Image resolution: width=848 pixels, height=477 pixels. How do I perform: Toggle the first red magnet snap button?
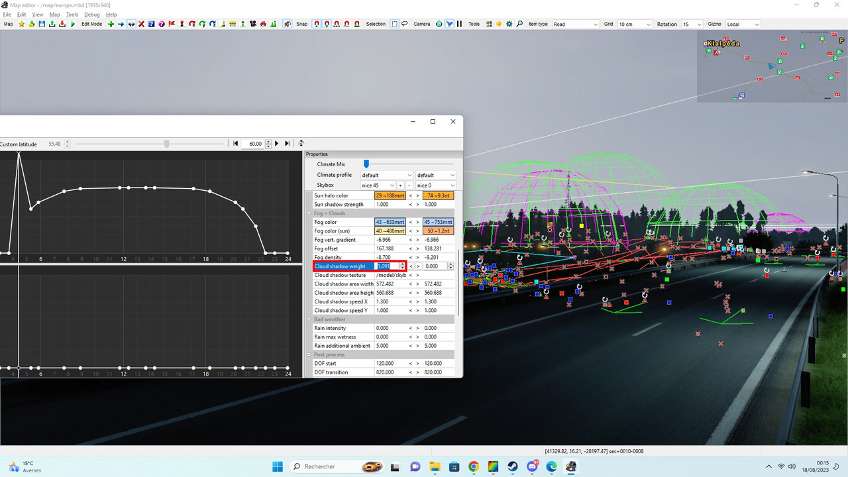(317, 24)
